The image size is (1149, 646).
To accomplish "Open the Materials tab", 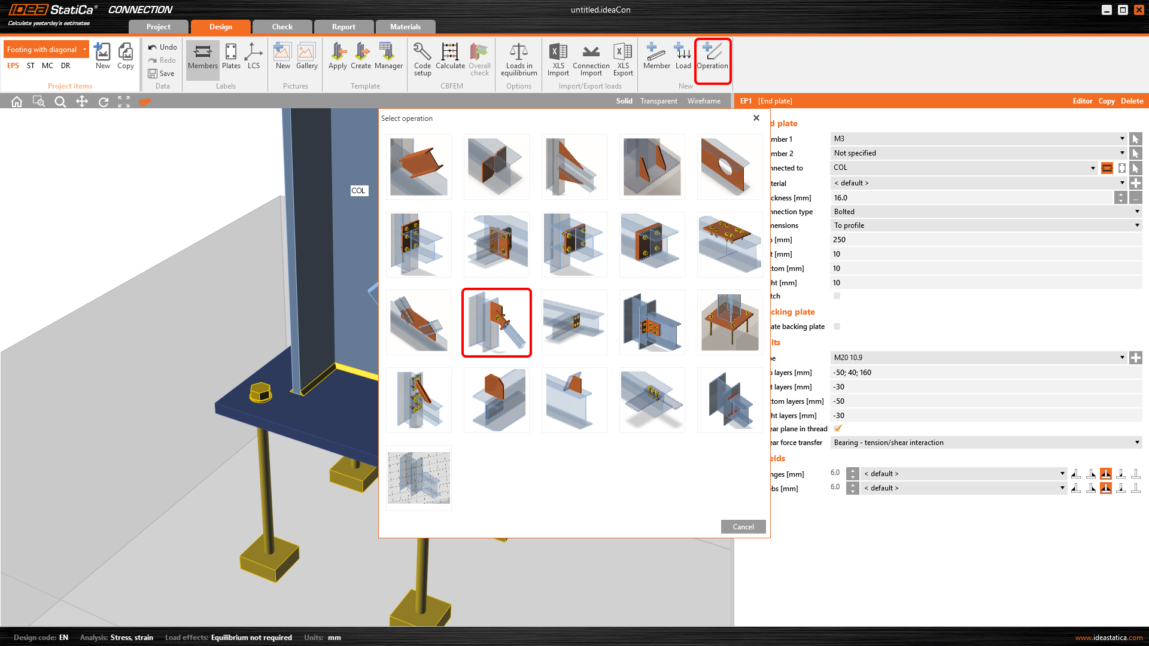I will tap(405, 27).
